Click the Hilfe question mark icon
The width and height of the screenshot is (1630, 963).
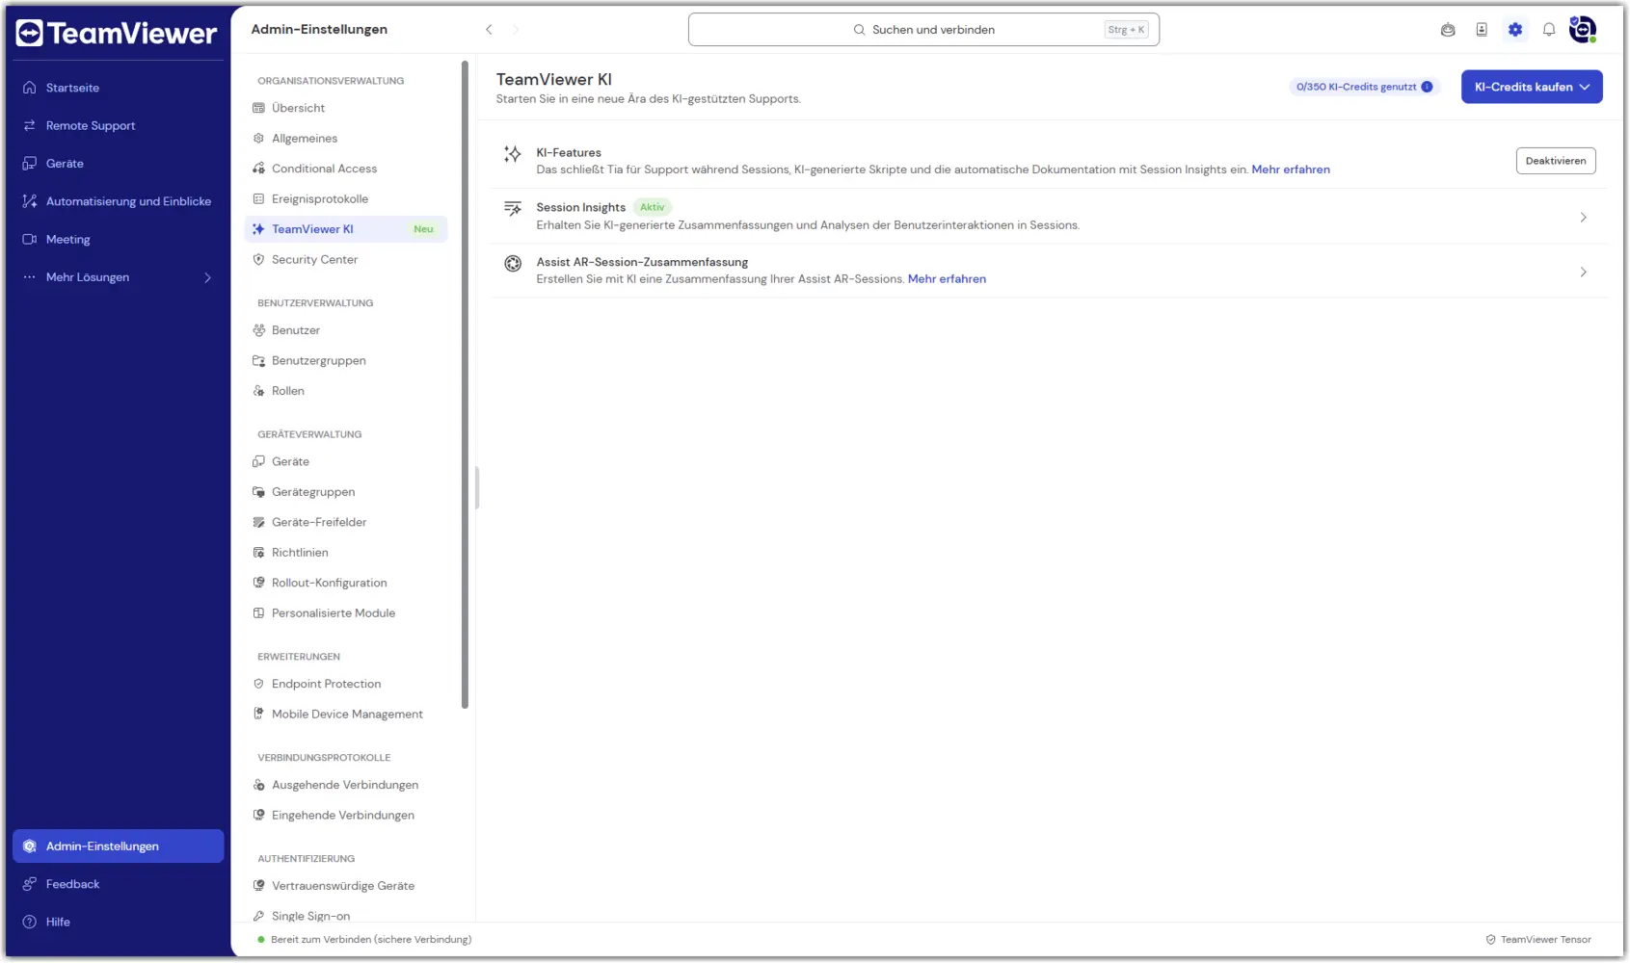pos(30,922)
